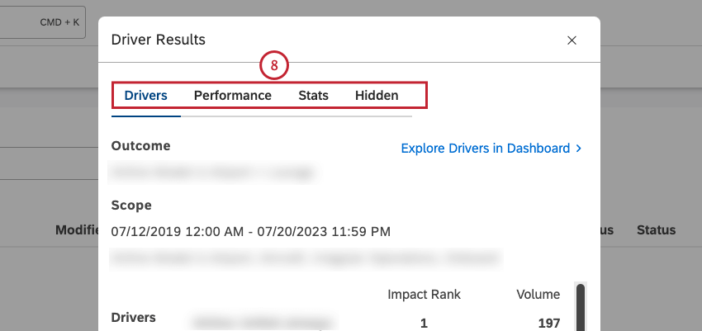This screenshot has height=331, width=702.
Task: Click the Impact Rank column header
Action: tap(424, 295)
